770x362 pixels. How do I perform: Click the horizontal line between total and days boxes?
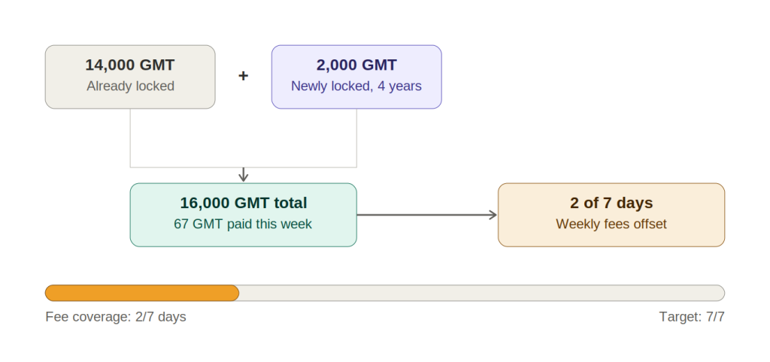pos(426,215)
